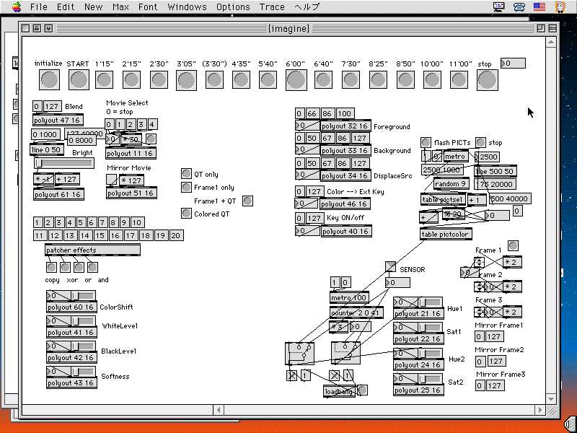Click the Frame1 only bang
Screen dimensions: 577x433
click(x=186, y=187)
